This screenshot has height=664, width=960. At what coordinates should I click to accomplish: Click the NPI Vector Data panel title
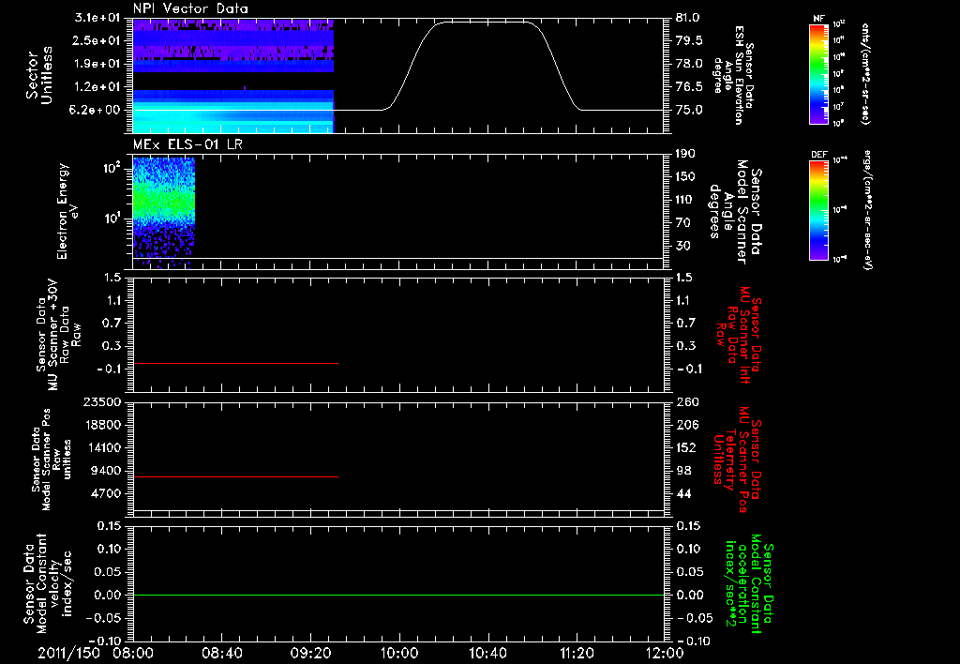coord(190,8)
